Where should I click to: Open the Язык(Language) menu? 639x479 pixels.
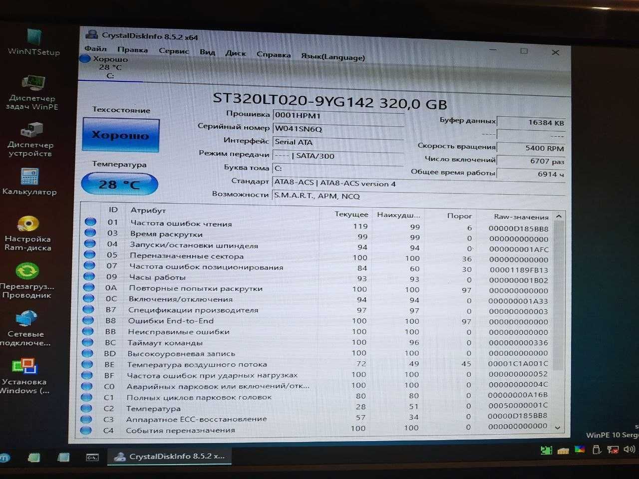click(x=332, y=57)
